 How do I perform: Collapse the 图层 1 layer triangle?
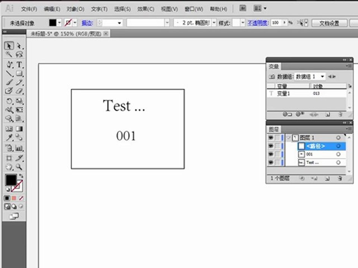tap(289, 138)
